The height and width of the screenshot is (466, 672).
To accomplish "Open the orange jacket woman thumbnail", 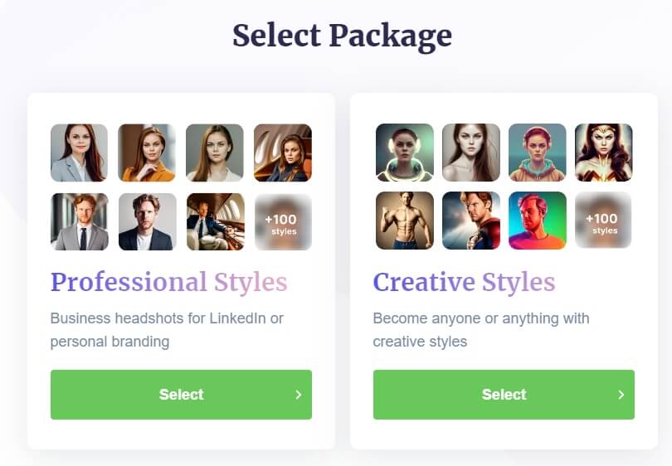I will pos(147,153).
